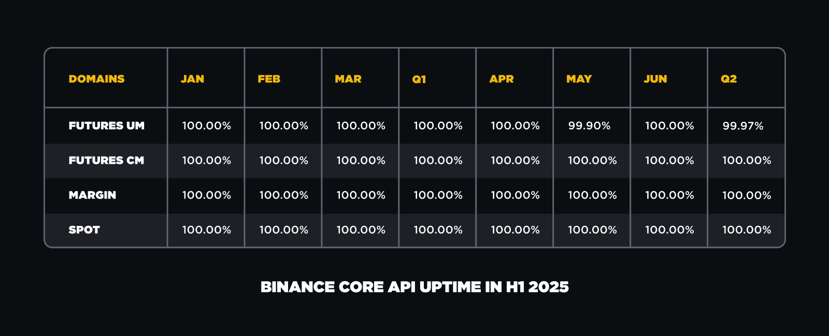Select the APR column header
Screen dimensions: 829x336
coord(502,79)
